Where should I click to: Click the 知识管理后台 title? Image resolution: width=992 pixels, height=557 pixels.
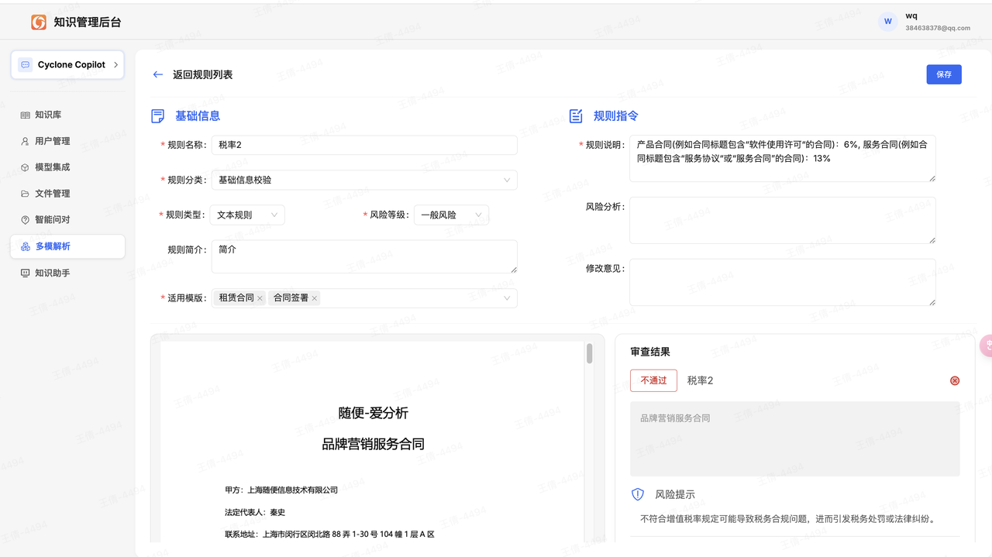88,22
